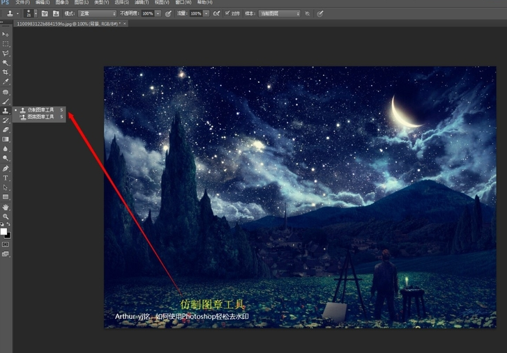Pick the Lasso tool
The height and width of the screenshot is (353, 507).
click(6, 53)
